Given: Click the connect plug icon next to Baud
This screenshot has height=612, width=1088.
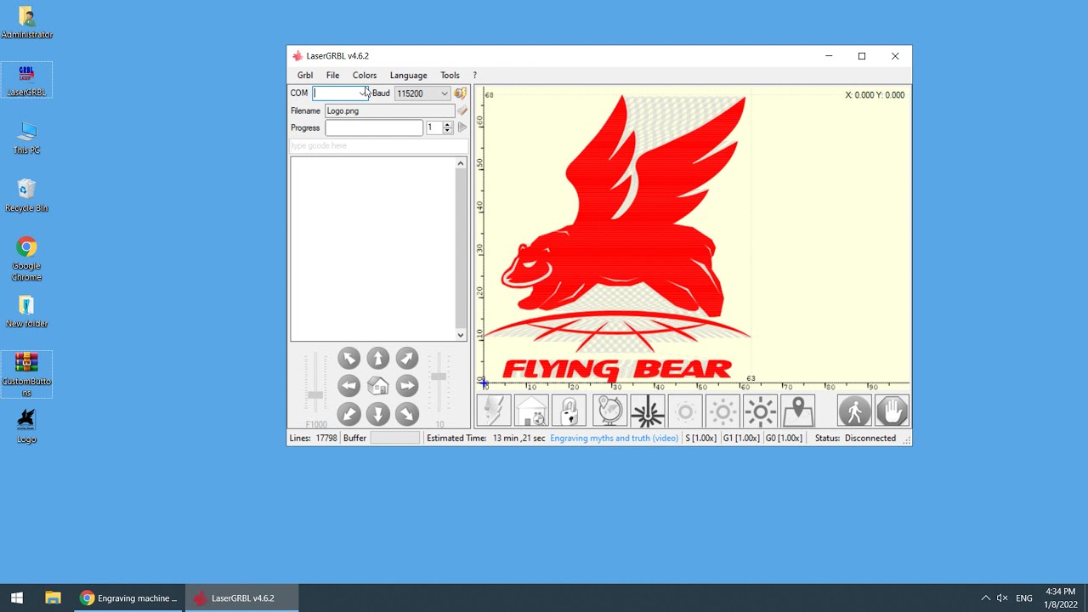Looking at the screenshot, I should [x=460, y=93].
